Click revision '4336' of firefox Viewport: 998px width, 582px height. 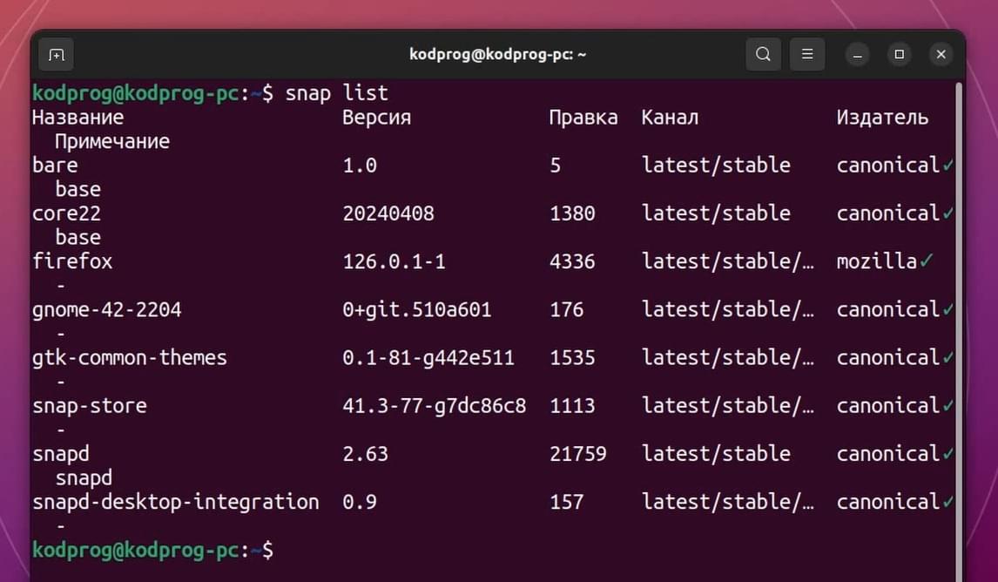(572, 261)
